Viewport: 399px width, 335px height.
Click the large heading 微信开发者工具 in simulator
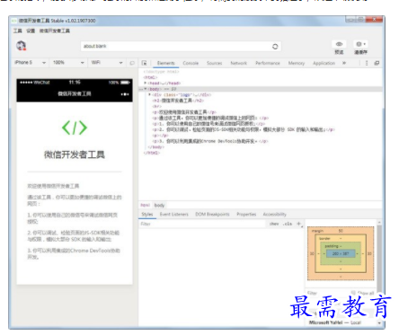[75, 154]
